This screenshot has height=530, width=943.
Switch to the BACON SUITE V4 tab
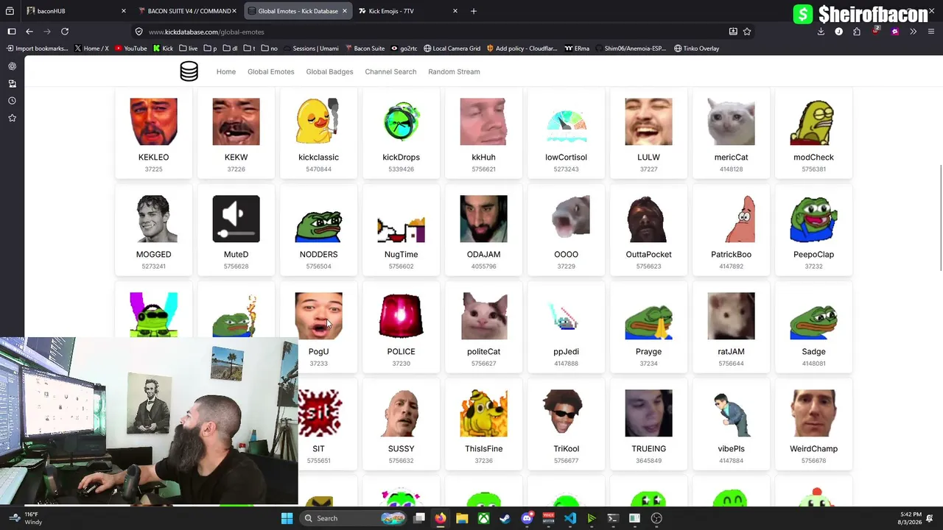187,11
